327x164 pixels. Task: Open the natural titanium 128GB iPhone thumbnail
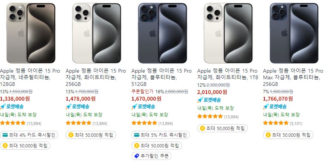pyautogui.click(x=31, y=33)
